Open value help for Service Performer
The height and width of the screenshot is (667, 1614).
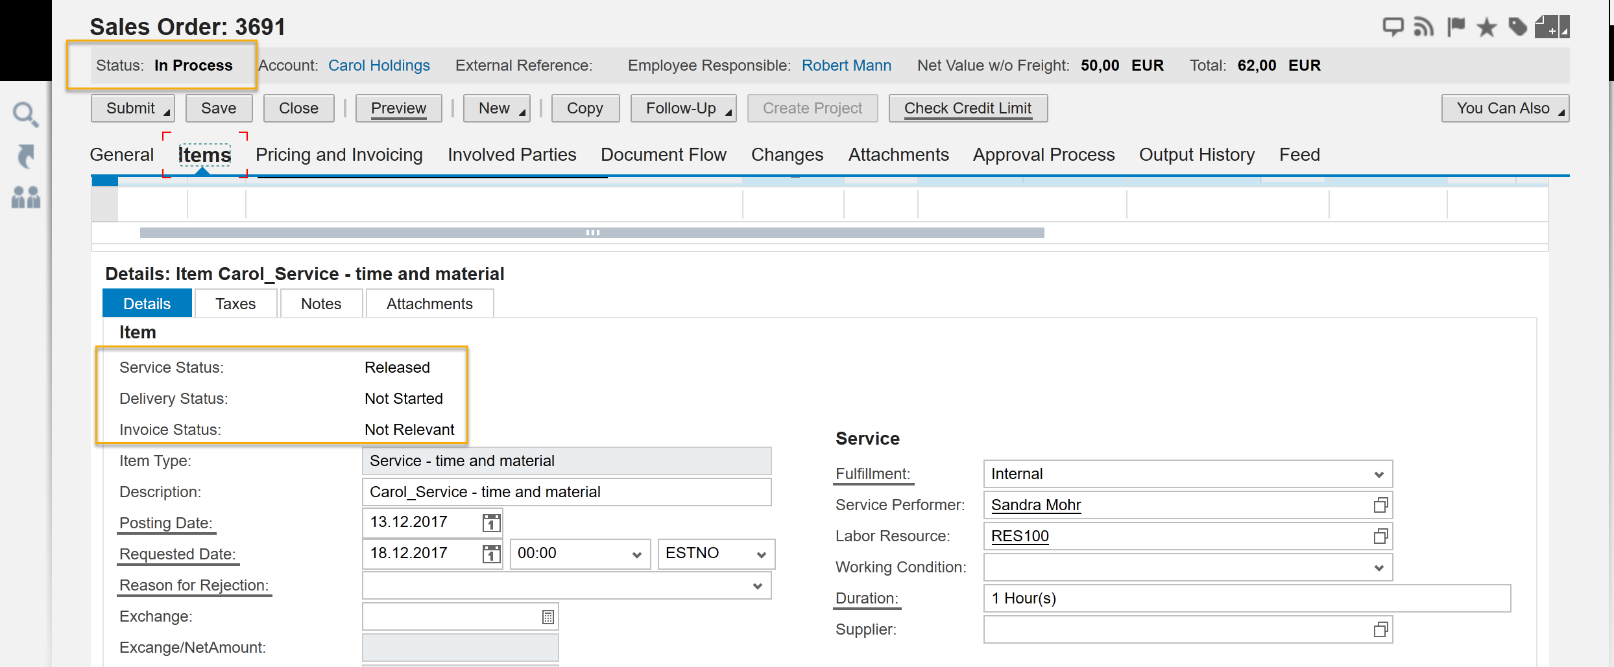[1380, 505]
